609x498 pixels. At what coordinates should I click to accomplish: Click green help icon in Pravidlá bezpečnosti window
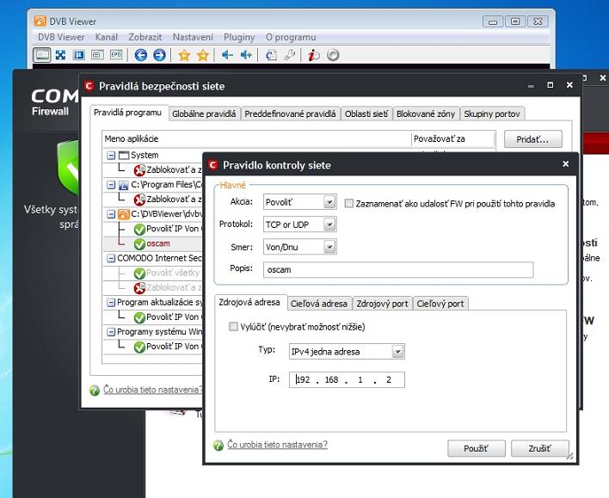click(95, 390)
